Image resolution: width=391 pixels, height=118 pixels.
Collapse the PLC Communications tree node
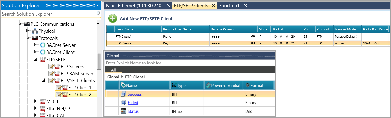point(20,24)
